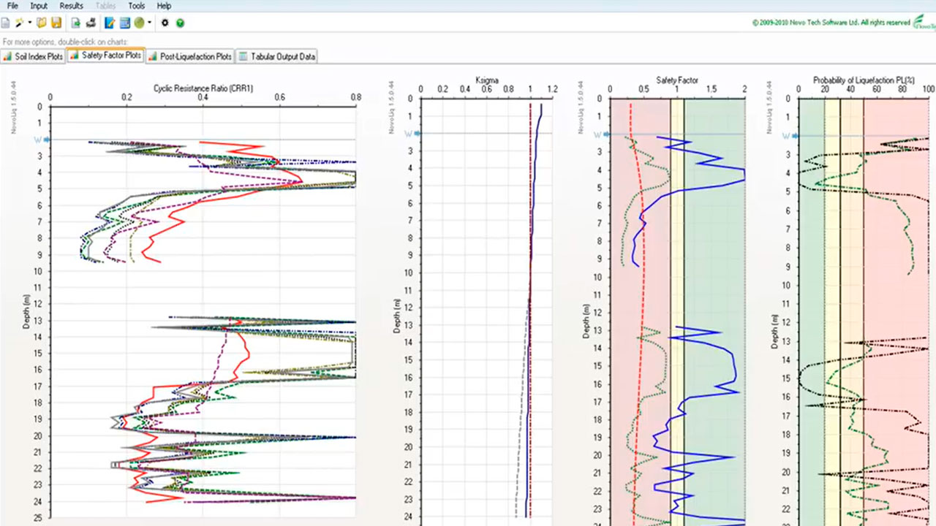Open settings with the gear icon
936x526 pixels.
165,23
